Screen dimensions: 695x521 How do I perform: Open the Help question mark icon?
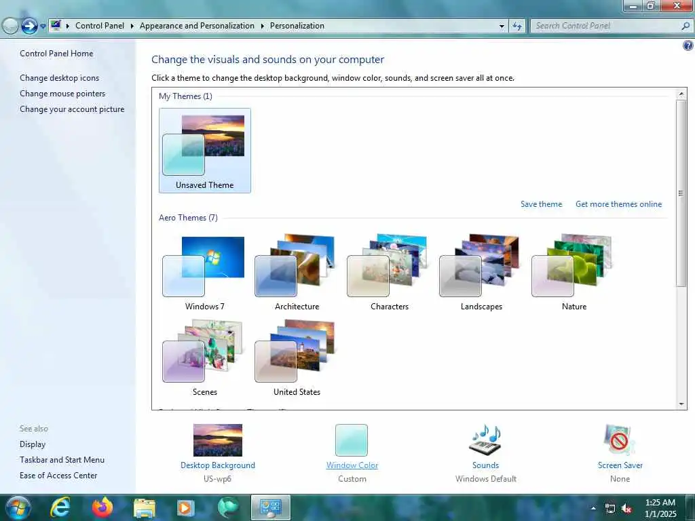[x=688, y=45]
